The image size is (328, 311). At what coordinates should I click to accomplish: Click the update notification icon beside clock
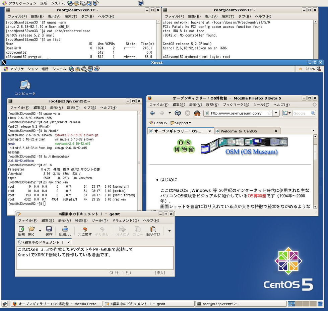click(x=301, y=69)
